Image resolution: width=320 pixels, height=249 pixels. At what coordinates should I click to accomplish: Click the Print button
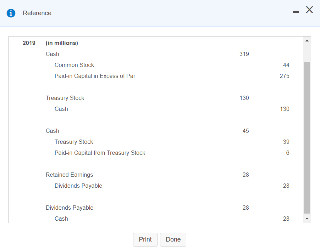point(145,239)
